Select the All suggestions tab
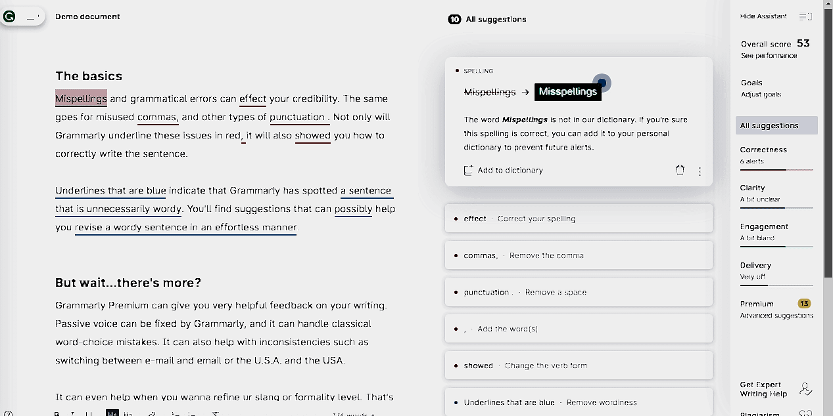This screenshot has height=416, width=833. click(776, 125)
